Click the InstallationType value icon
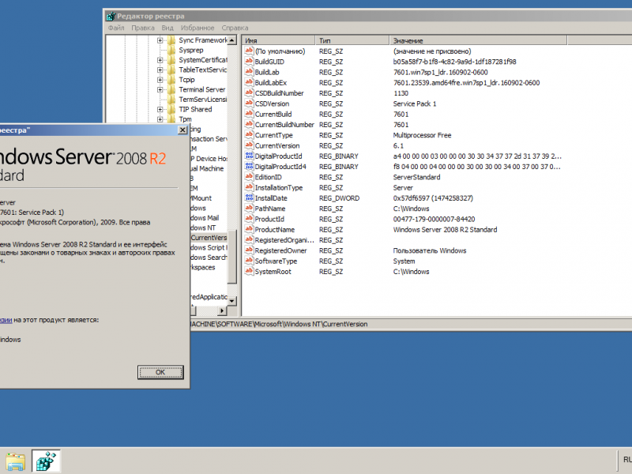Image resolution: width=632 pixels, height=474 pixels. point(249,187)
